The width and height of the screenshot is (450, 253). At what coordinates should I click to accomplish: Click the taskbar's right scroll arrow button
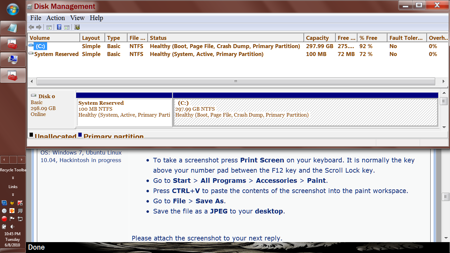pos(21,160)
